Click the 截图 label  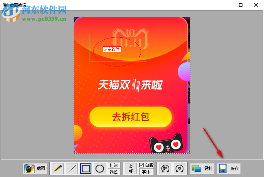coord(41,168)
